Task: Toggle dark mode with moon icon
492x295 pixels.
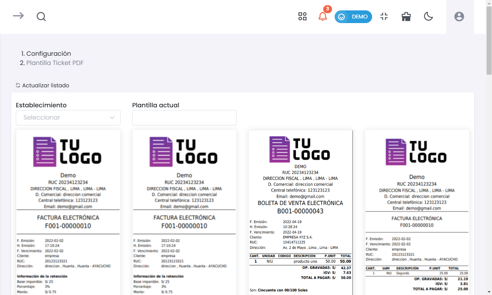Action: point(428,16)
